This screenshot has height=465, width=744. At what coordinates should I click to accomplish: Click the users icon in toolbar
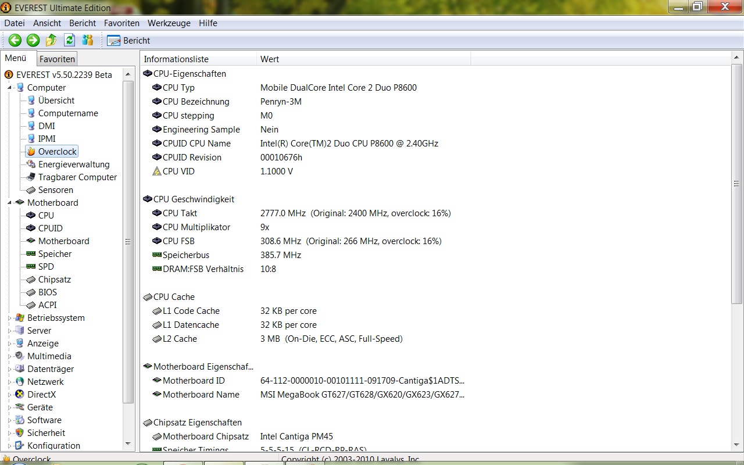coord(88,40)
